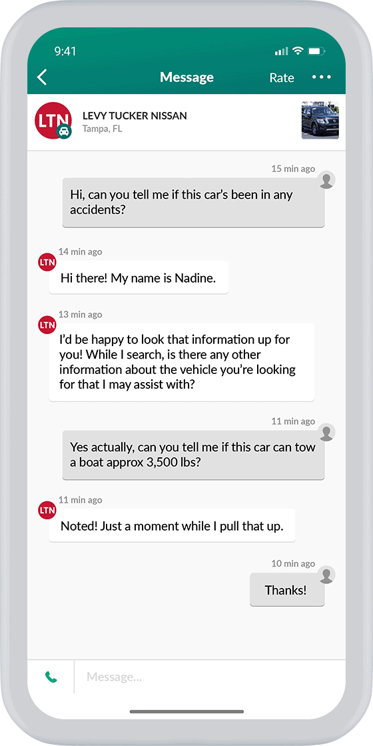Screen dimensions: 373x746
Task: Tap user avatar beside 11 min ago message
Action: tap(326, 432)
